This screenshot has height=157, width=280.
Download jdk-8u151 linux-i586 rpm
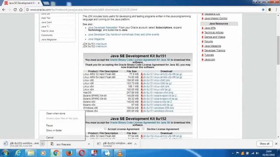click(x=157, y=80)
